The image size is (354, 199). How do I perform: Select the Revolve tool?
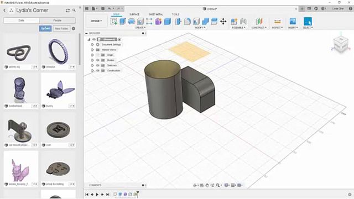132,22
